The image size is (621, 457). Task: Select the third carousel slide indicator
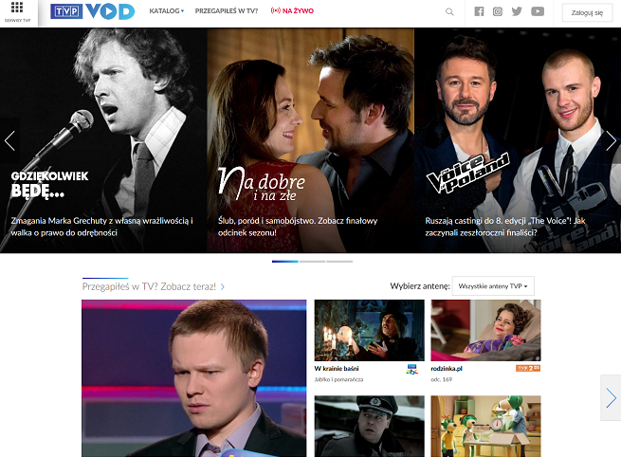pos(339,261)
